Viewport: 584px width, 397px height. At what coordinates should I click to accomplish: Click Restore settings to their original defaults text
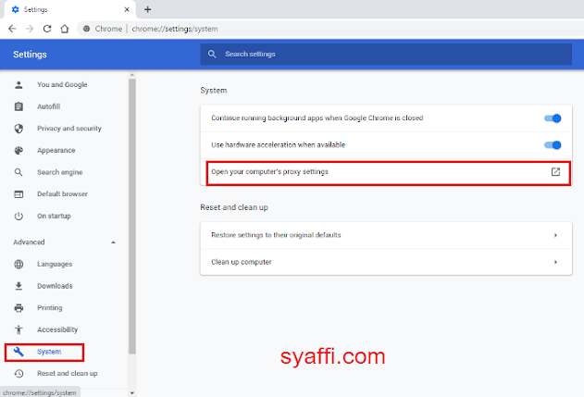(x=276, y=235)
